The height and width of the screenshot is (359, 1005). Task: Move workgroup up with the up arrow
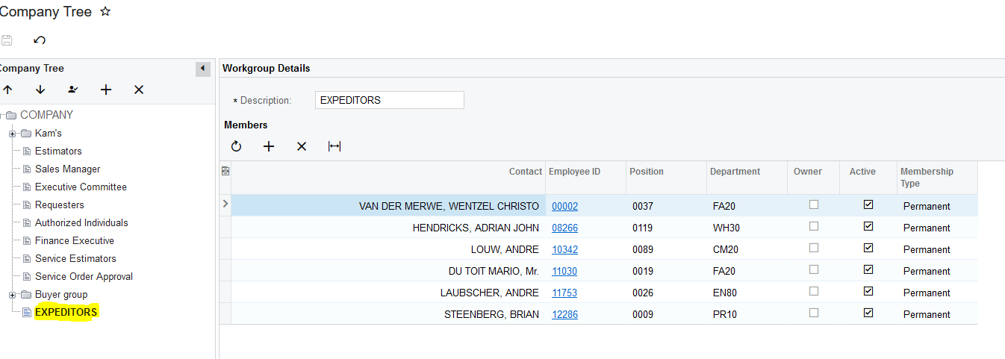click(7, 90)
